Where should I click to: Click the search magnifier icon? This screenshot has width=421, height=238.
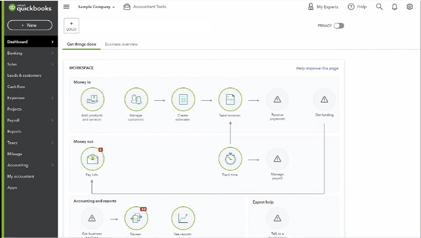pyautogui.click(x=379, y=7)
